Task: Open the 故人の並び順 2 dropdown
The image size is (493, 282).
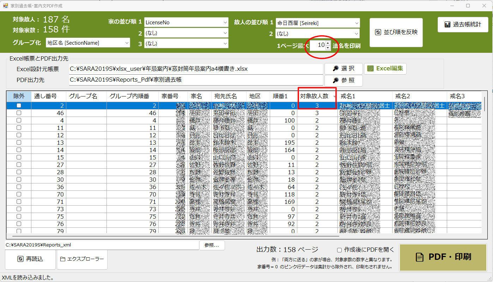Action: point(318,34)
